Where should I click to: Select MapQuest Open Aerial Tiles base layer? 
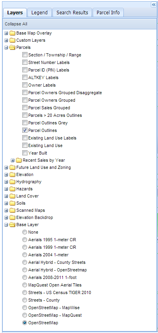[25, 285]
